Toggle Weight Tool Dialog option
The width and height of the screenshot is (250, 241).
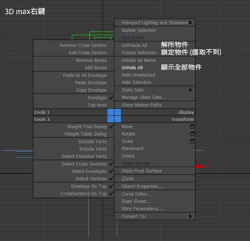pyautogui.click(x=74, y=127)
